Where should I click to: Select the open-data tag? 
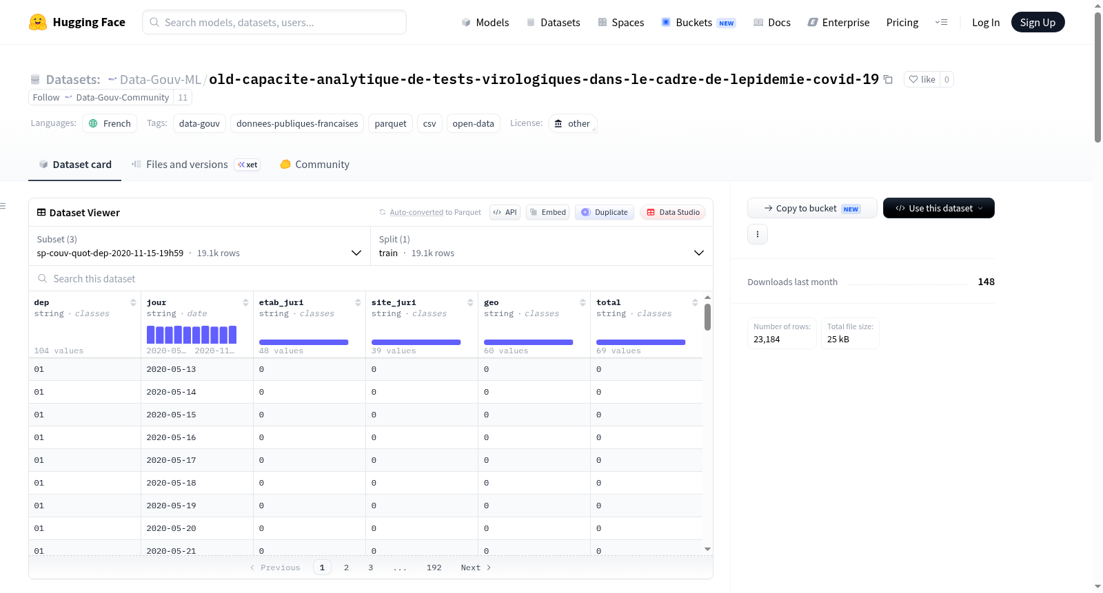tap(474, 123)
